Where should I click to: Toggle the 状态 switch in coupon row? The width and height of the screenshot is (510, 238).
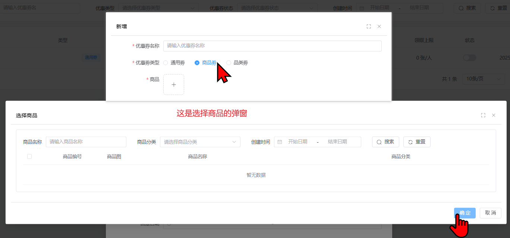[x=469, y=58]
